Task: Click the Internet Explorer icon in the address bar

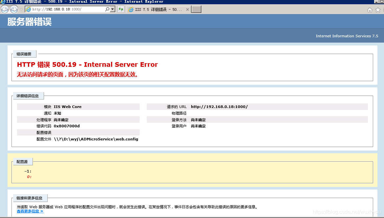Action: pyautogui.click(x=28, y=9)
